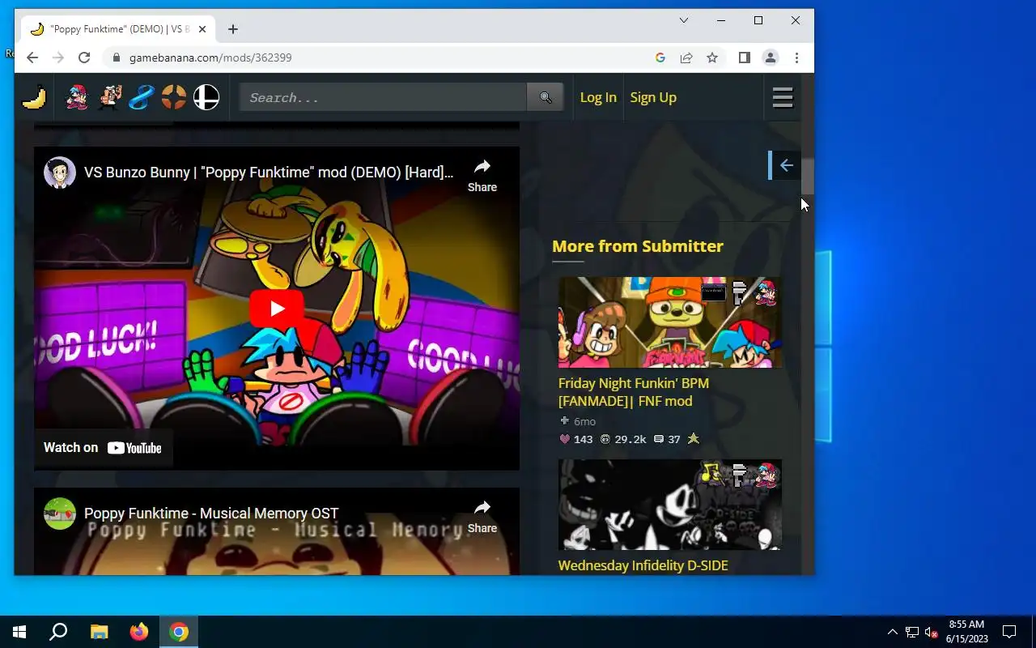Viewport: 1036px width, 648px height.
Task: Show hidden system tray icons
Action: pyautogui.click(x=892, y=632)
